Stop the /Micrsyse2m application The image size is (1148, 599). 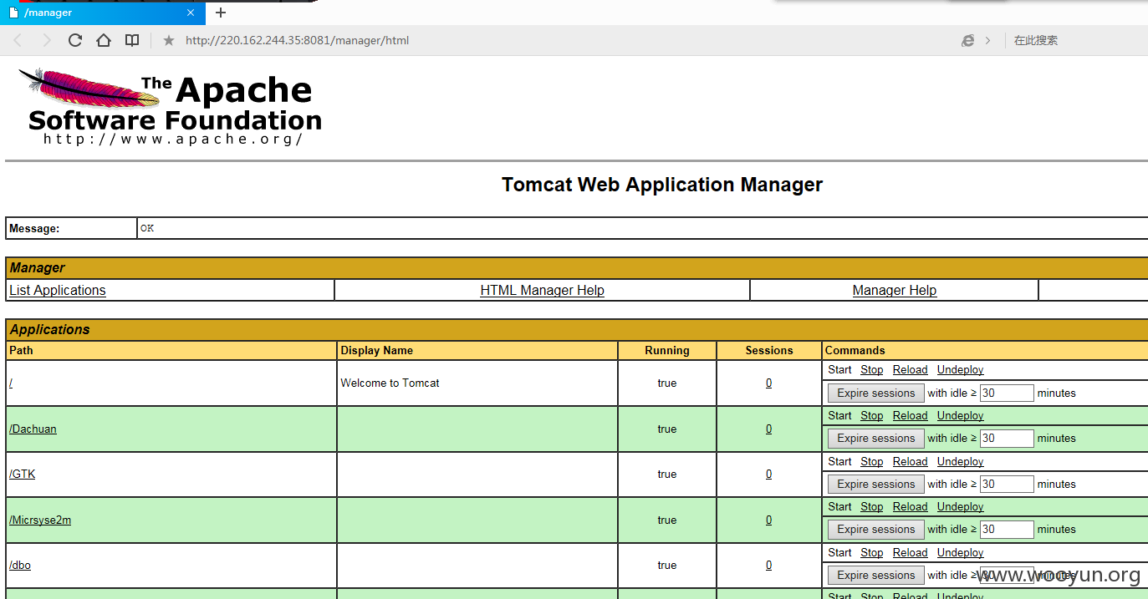(872, 506)
